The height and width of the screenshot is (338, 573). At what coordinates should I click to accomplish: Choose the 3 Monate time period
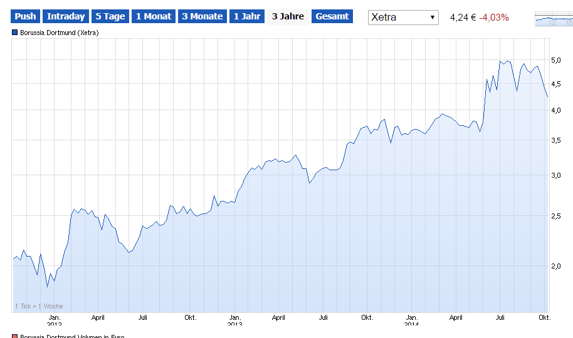[x=202, y=17]
